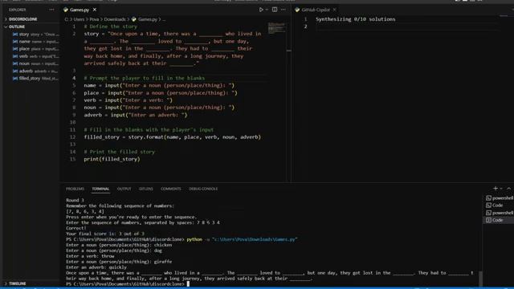This screenshot has height=289, width=514.
Task: Maximize the panel with the chevron-up icon
Action: [508, 189]
